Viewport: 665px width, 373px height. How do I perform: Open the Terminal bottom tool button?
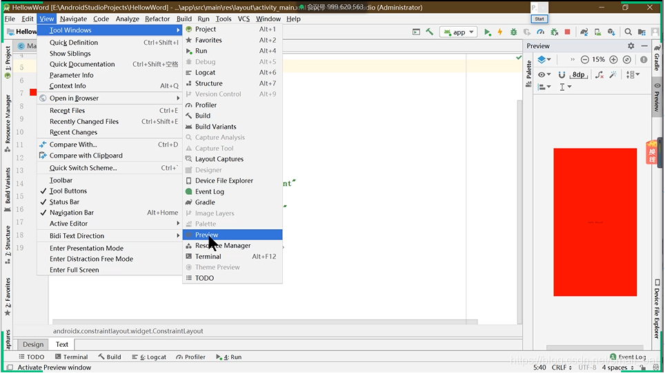click(x=71, y=357)
